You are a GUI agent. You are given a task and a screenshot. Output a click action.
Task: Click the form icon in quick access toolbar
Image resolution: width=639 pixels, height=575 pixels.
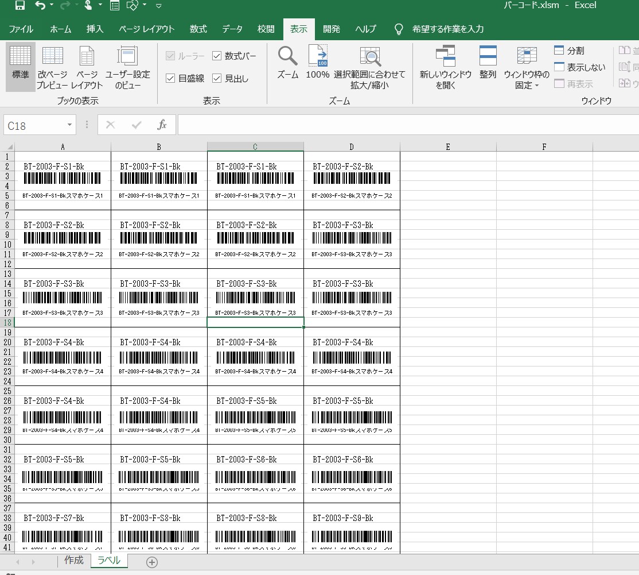point(115,6)
